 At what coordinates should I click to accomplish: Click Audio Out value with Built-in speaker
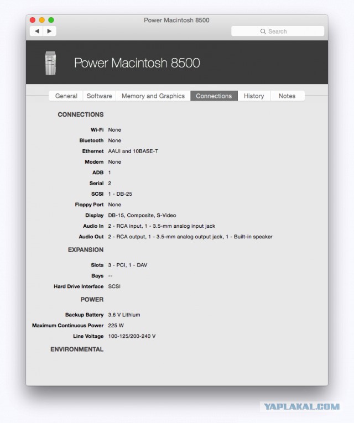[x=190, y=237]
